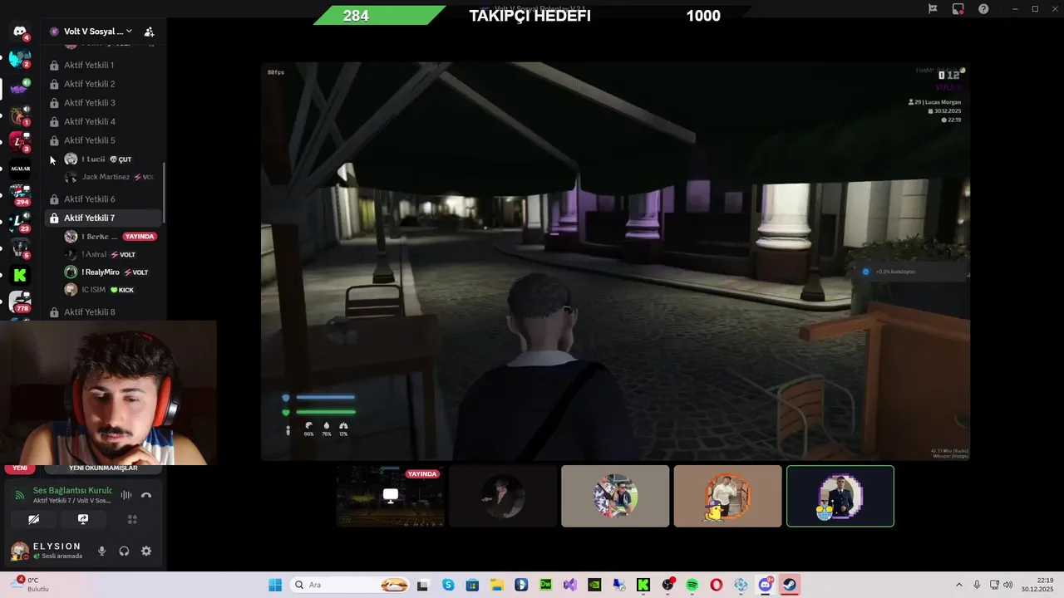1064x598 pixels.
Task: Open Visual Studio from taskbar
Action: [570, 585]
